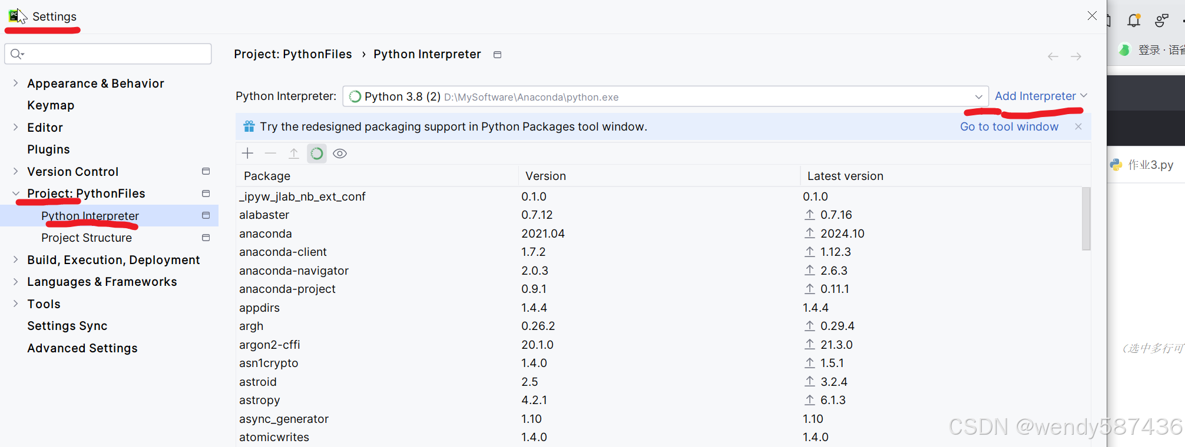
Task: Click the upgrade arrow beside anaconda 2024.10
Action: (810, 233)
